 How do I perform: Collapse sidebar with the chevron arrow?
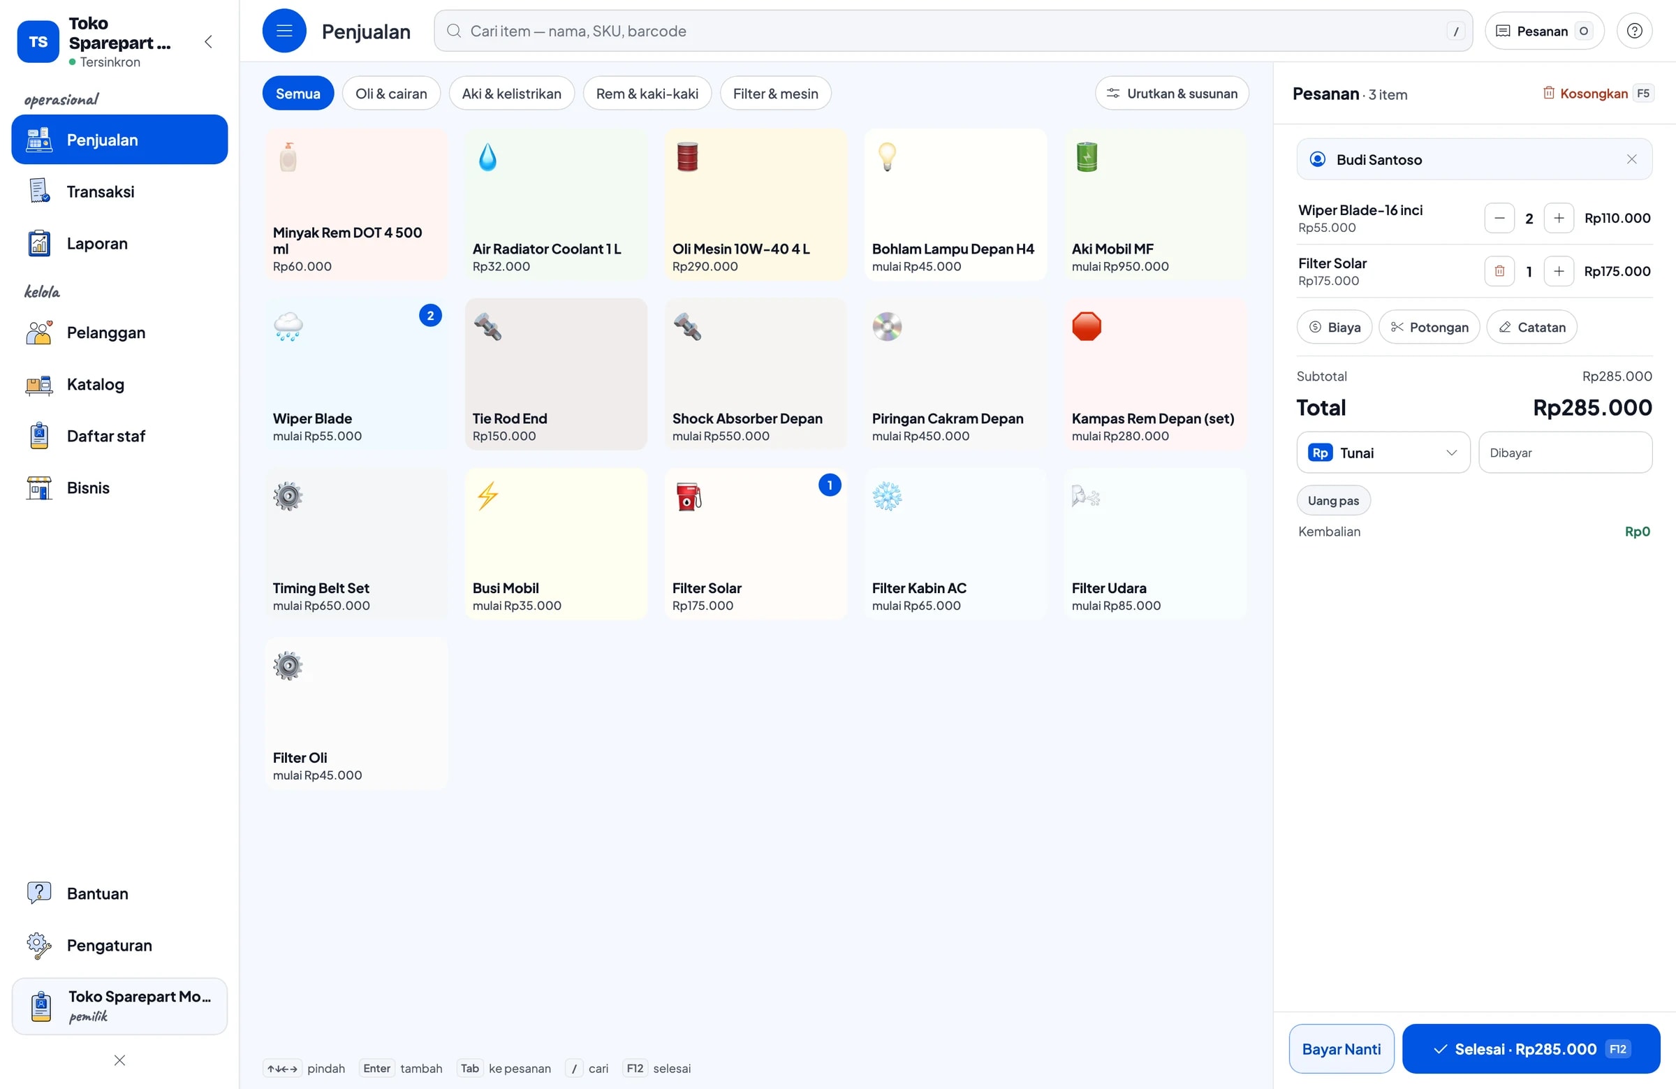point(207,41)
